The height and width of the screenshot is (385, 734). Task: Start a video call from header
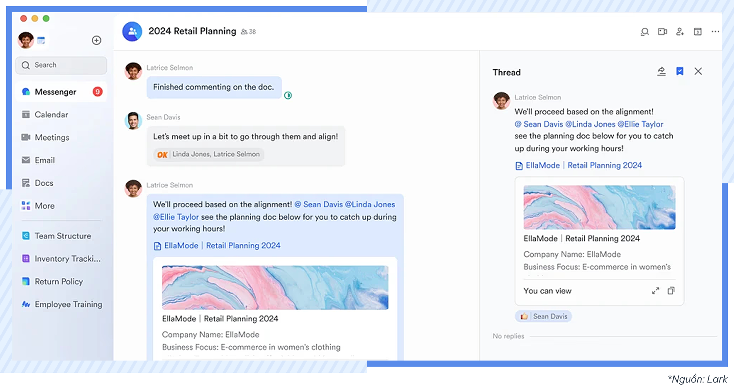(662, 32)
